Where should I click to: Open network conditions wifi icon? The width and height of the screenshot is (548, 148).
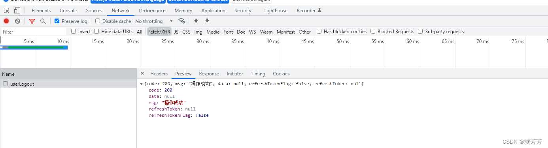pos(182,21)
